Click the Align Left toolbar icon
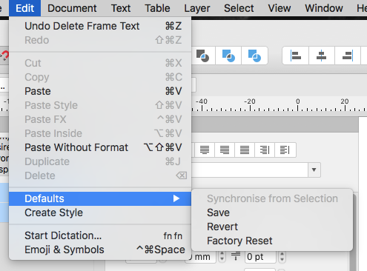This screenshot has width=367, height=271. click(x=295, y=56)
